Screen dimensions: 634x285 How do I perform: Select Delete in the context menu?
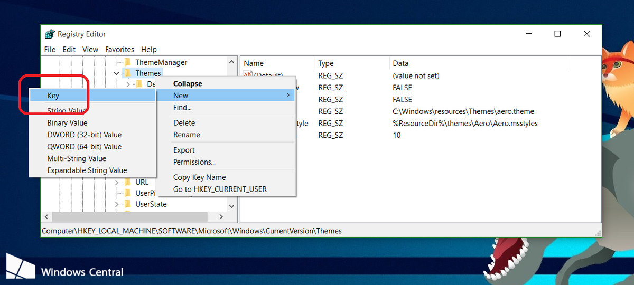pos(226,123)
